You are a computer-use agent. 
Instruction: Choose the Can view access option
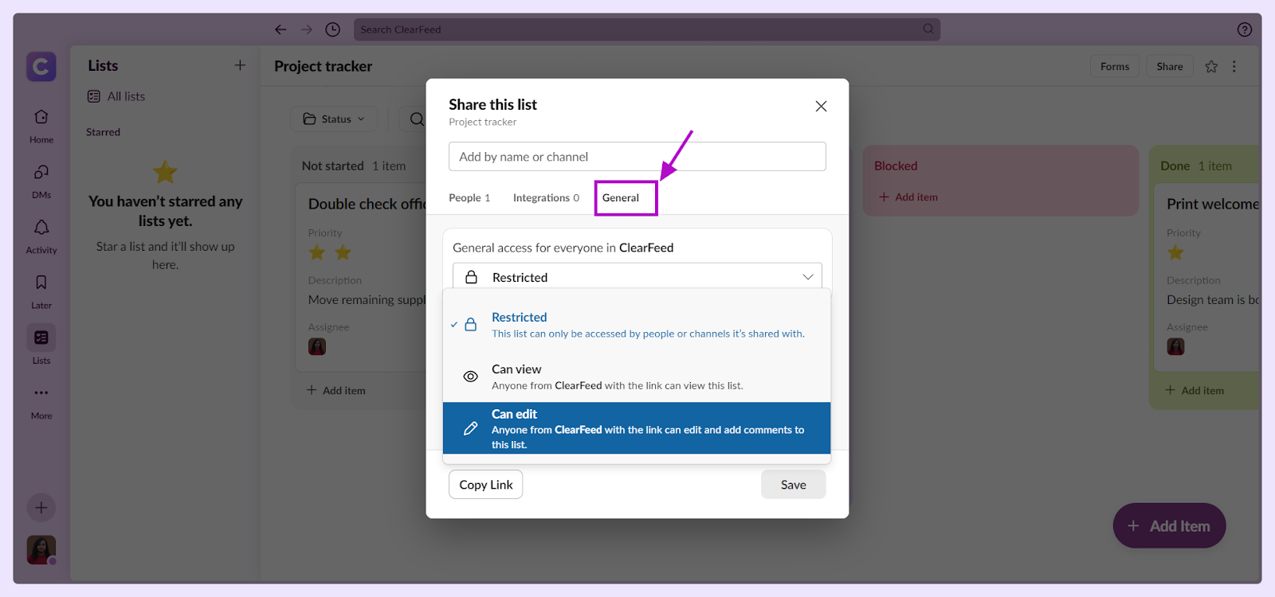(637, 377)
